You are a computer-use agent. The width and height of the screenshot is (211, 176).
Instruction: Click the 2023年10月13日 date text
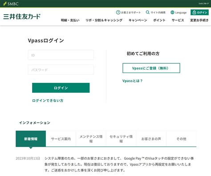(28, 158)
